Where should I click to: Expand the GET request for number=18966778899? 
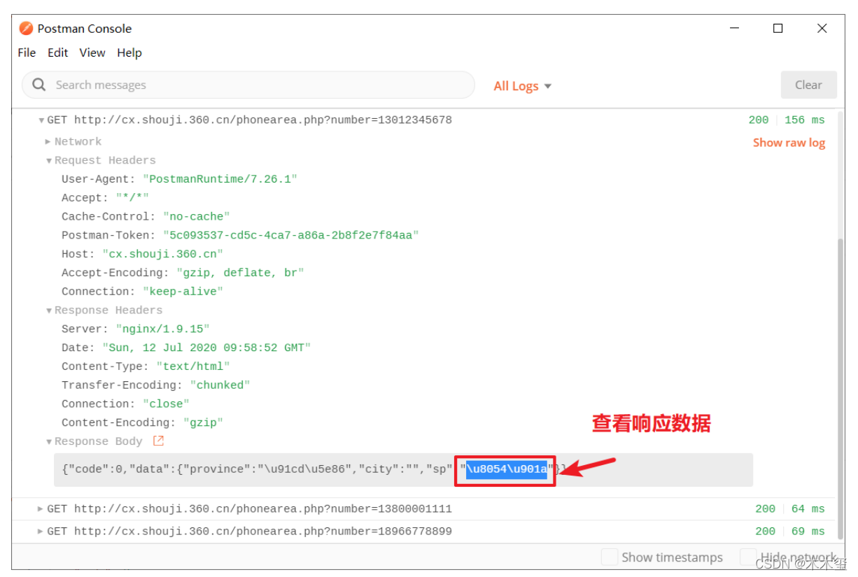(x=41, y=532)
